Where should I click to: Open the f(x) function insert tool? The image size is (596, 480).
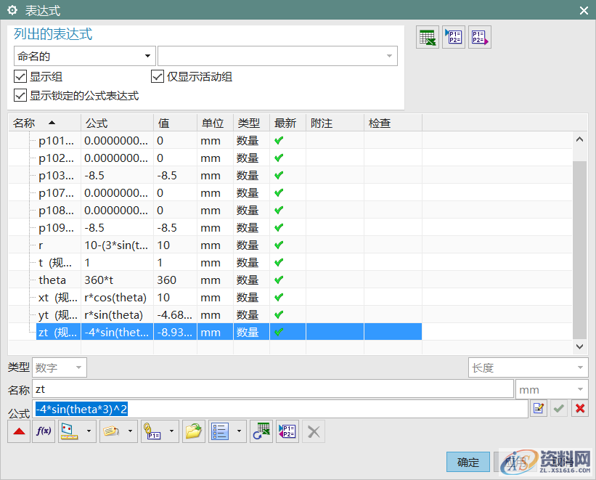[44, 431]
